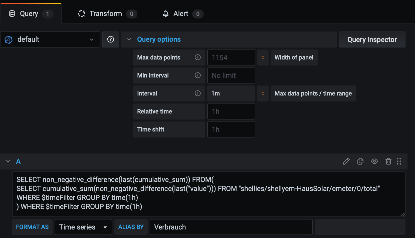
Task: Open the Time series format dropdown
Action: click(x=83, y=227)
